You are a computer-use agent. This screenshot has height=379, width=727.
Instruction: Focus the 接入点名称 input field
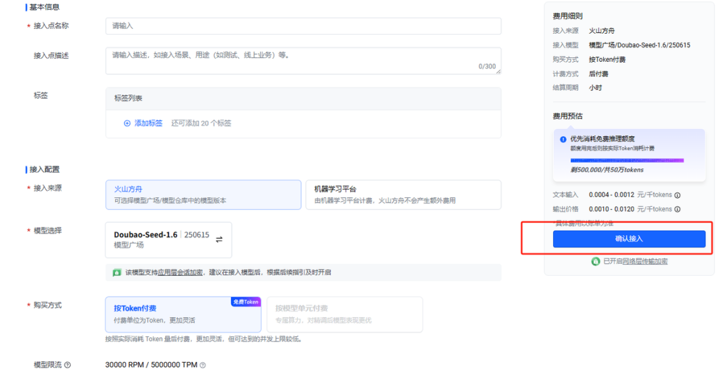point(303,26)
